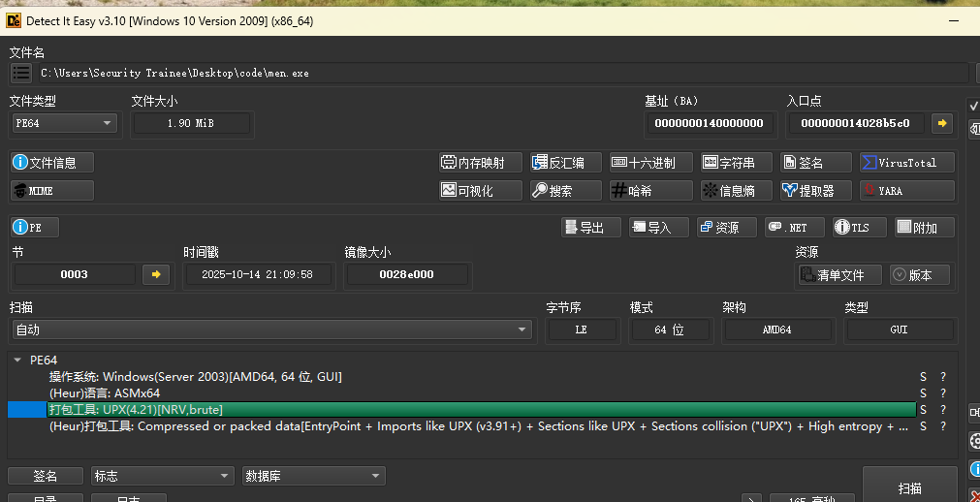Image resolution: width=980 pixels, height=502 pixels.
Task: Open 附加 overlay button
Action: click(x=925, y=228)
